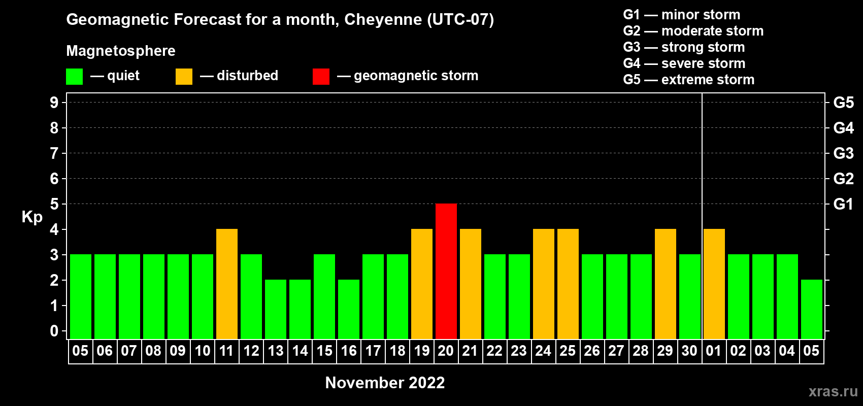This screenshot has height=406, width=863.
Task: Click the Kp axis value 7
Action: [x=54, y=153]
